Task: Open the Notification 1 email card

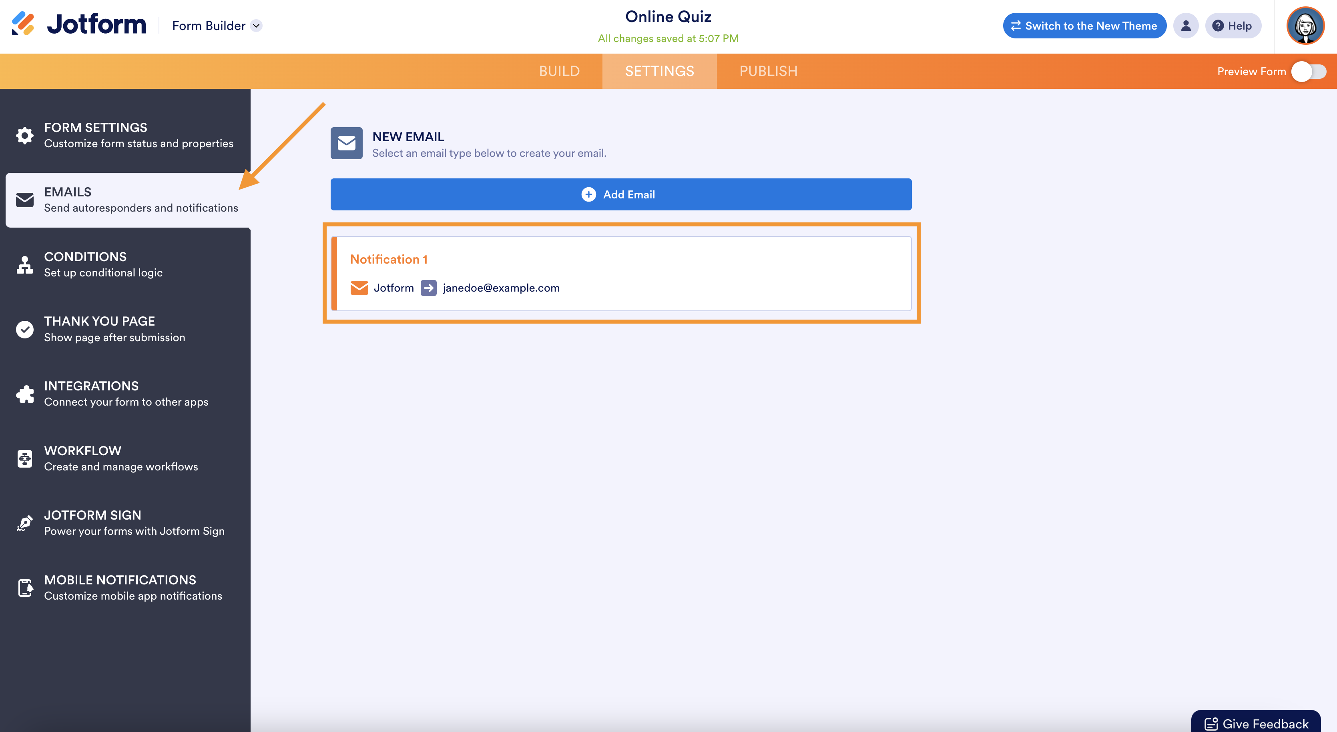Action: tap(621, 273)
